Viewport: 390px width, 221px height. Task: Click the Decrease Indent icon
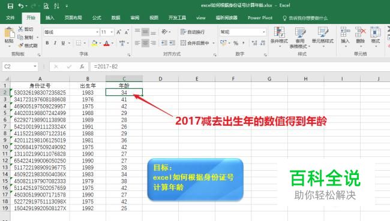pyautogui.click(x=164, y=43)
